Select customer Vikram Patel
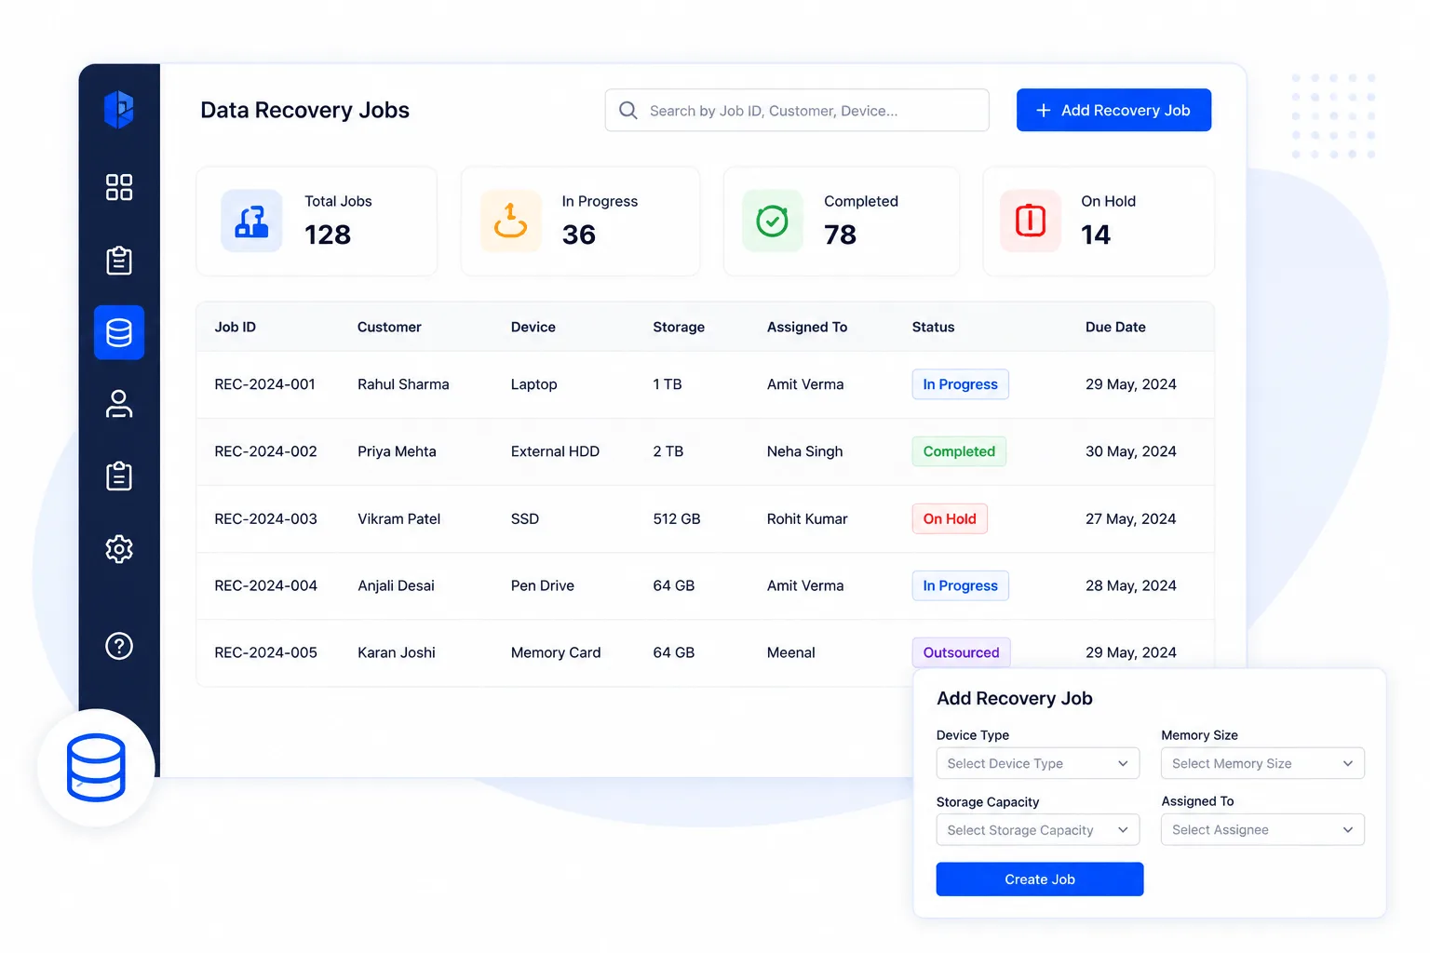 [x=399, y=518]
